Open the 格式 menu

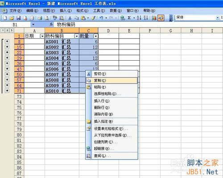point(82,11)
